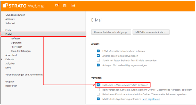Screen dimensions: 196x105
Task: Toggle Anfragen für Lesebestätigungen anzeigen
Action: click(x=98, y=65)
